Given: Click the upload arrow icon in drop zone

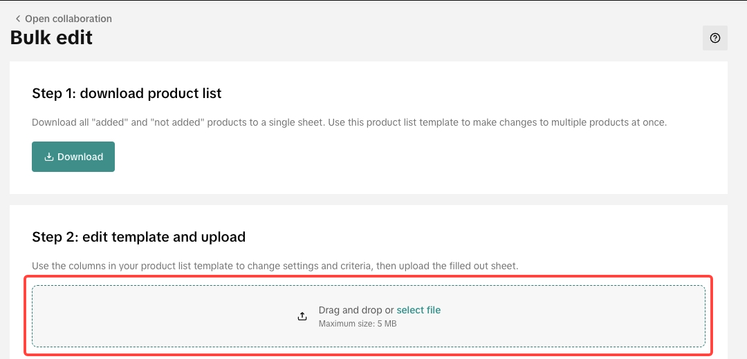Looking at the screenshot, I should click(302, 316).
